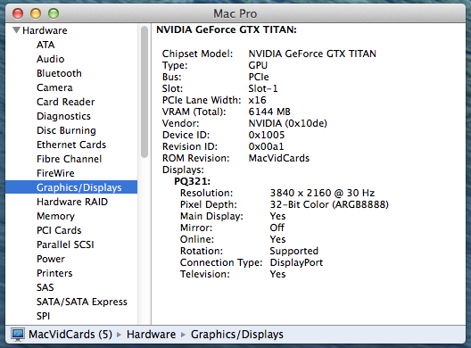Click the yellow minimize window button

tap(36, 13)
